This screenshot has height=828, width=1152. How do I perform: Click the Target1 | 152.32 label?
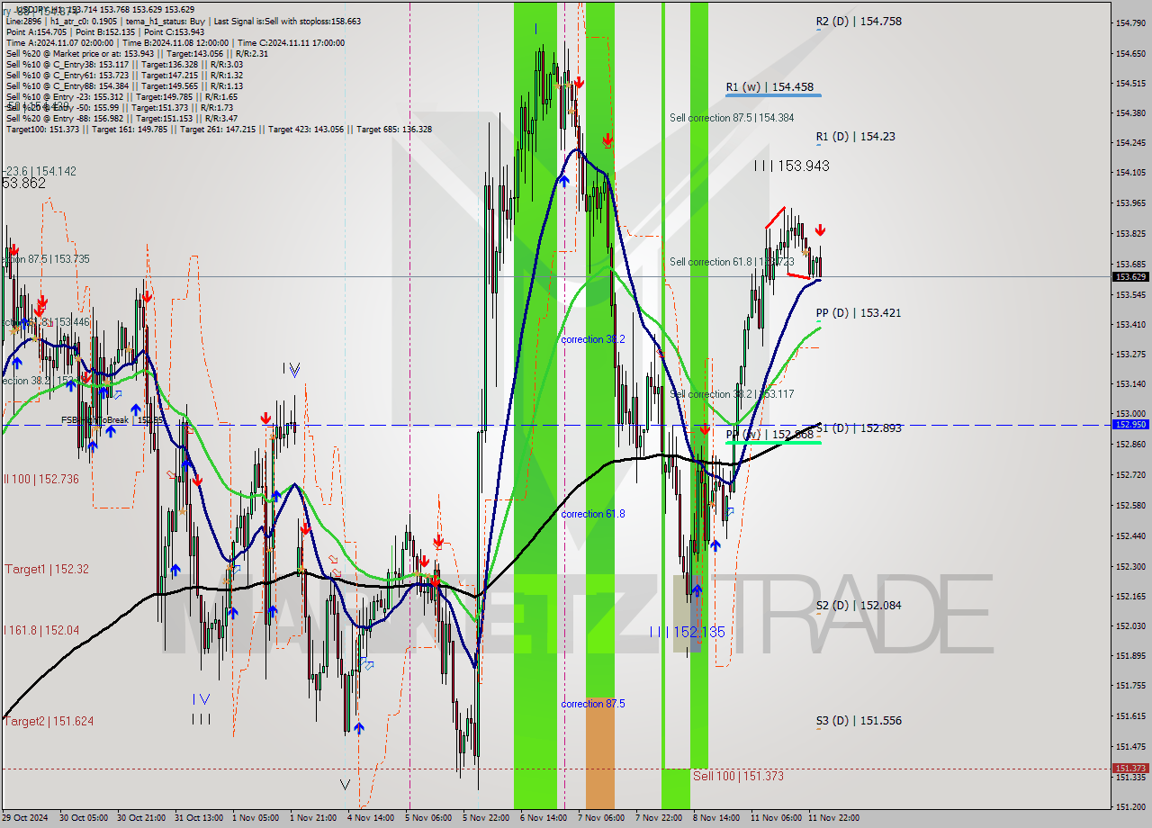(47, 569)
